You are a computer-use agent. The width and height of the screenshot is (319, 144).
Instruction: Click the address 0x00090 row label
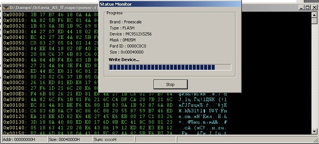pos(15,66)
